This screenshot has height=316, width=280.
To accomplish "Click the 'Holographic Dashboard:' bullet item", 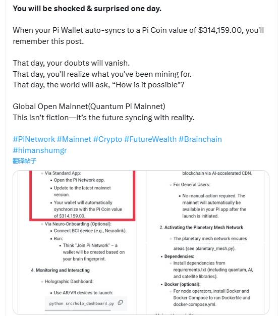I will tap(69, 281).
